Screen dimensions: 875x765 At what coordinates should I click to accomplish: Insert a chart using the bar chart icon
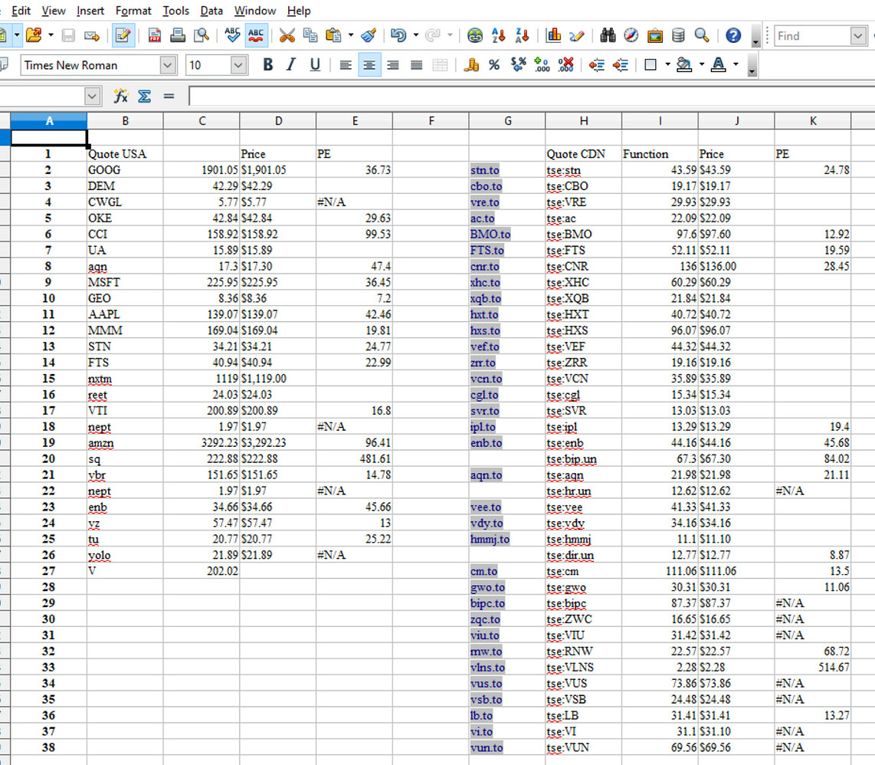pyautogui.click(x=553, y=35)
